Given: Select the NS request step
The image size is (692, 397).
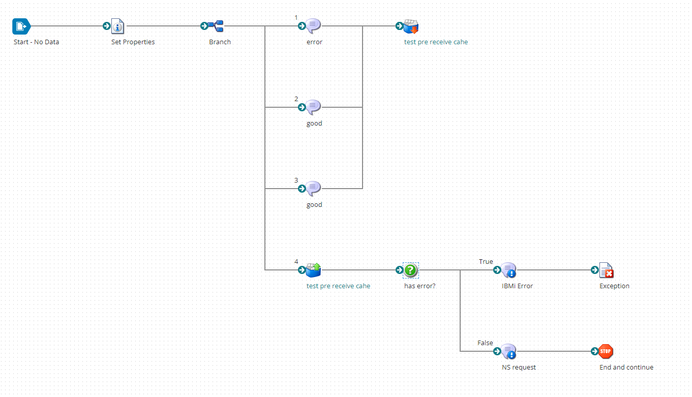Looking at the screenshot, I should (509, 351).
